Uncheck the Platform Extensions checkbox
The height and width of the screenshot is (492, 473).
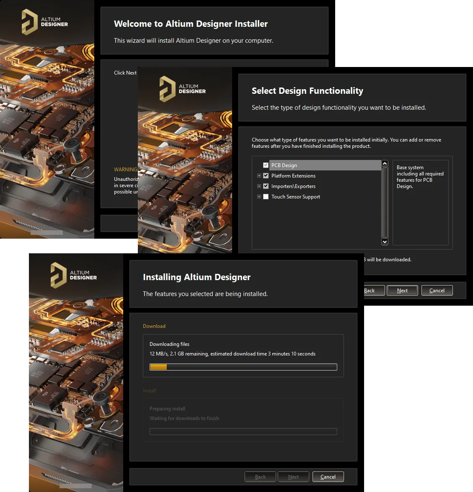266,176
